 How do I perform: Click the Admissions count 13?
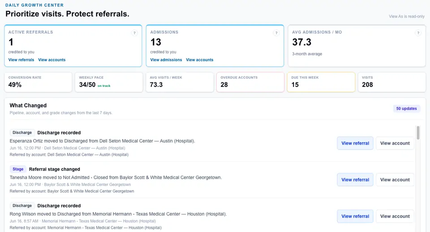coord(156,42)
